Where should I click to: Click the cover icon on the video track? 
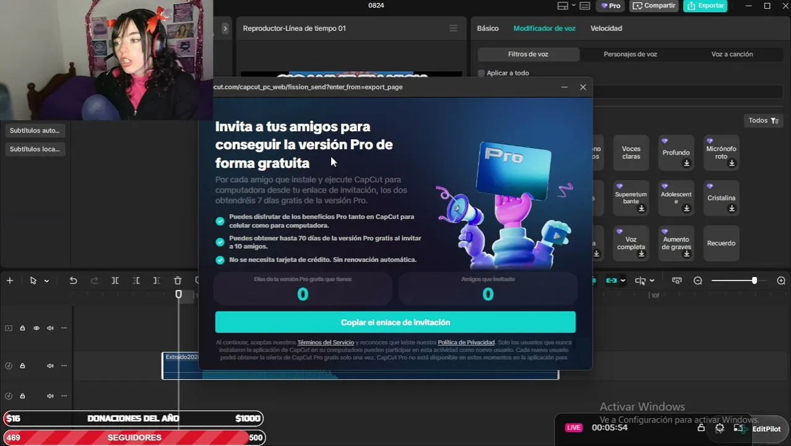(x=9, y=328)
